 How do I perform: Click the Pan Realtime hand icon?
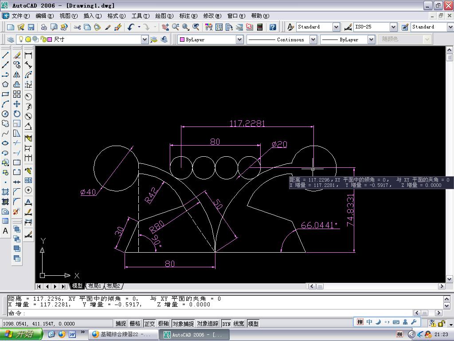click(165, 27)
